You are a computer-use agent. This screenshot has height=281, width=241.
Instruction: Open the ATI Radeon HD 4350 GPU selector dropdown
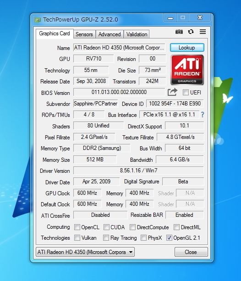click(x=85, y=252)
